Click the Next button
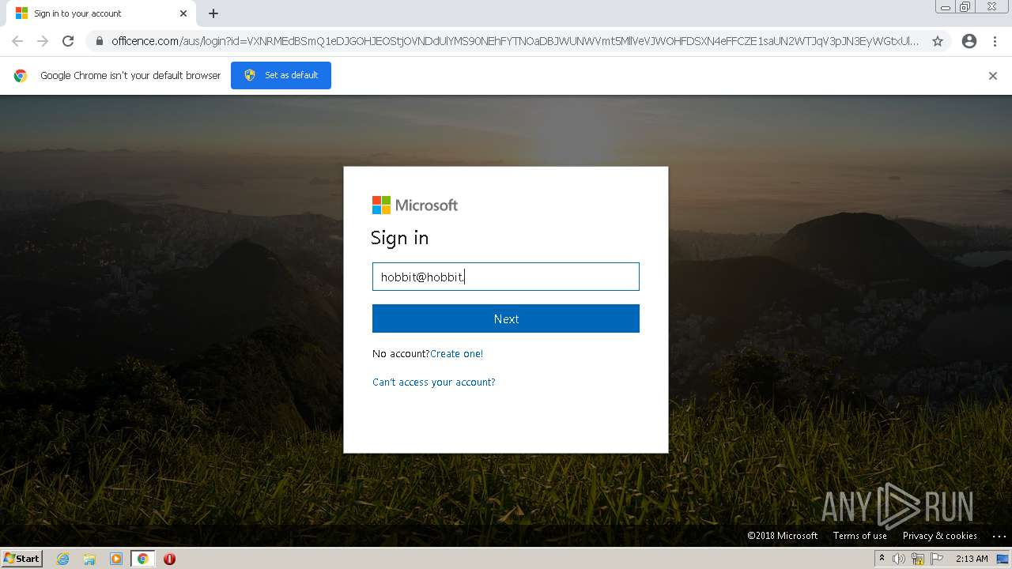The image size is (1012, 569). click(x=506, y=318)
